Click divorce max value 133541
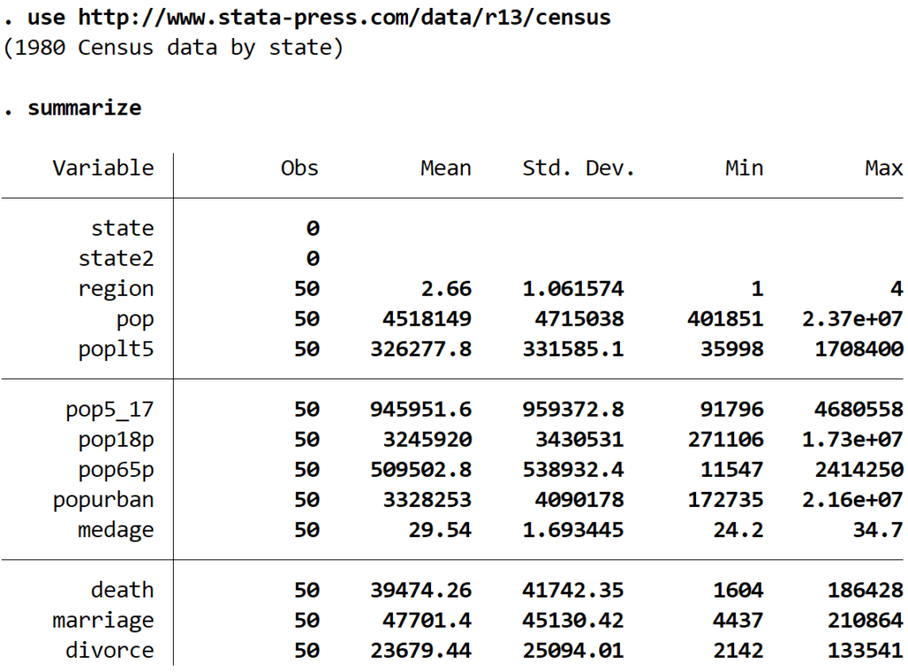 (x=865, y=650)
